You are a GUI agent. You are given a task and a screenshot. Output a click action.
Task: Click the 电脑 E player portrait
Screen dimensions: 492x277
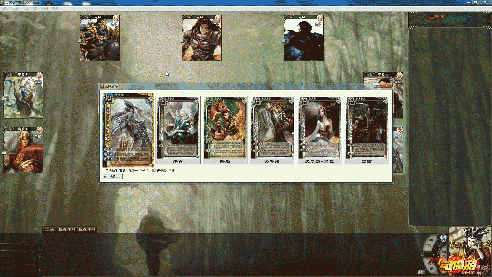tap(23, 95)
